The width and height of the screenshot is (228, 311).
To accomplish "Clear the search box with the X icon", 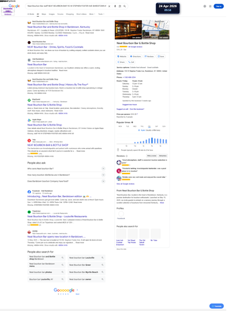I will [x=109, y=6].
